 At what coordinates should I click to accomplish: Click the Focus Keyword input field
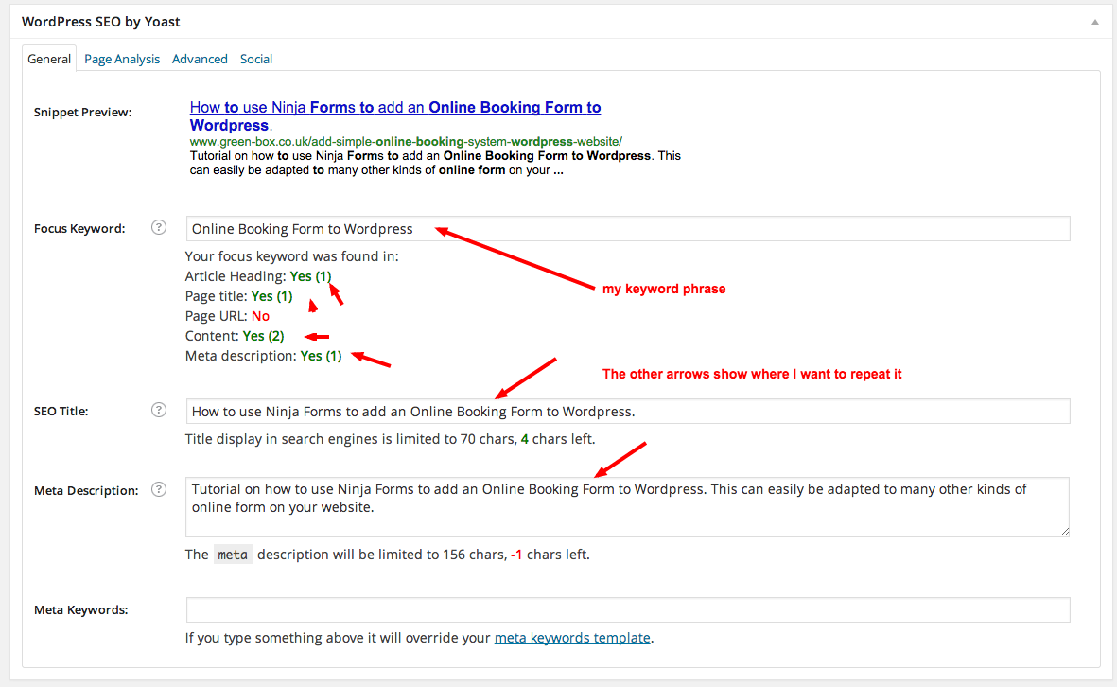click(x=628, y=229)
